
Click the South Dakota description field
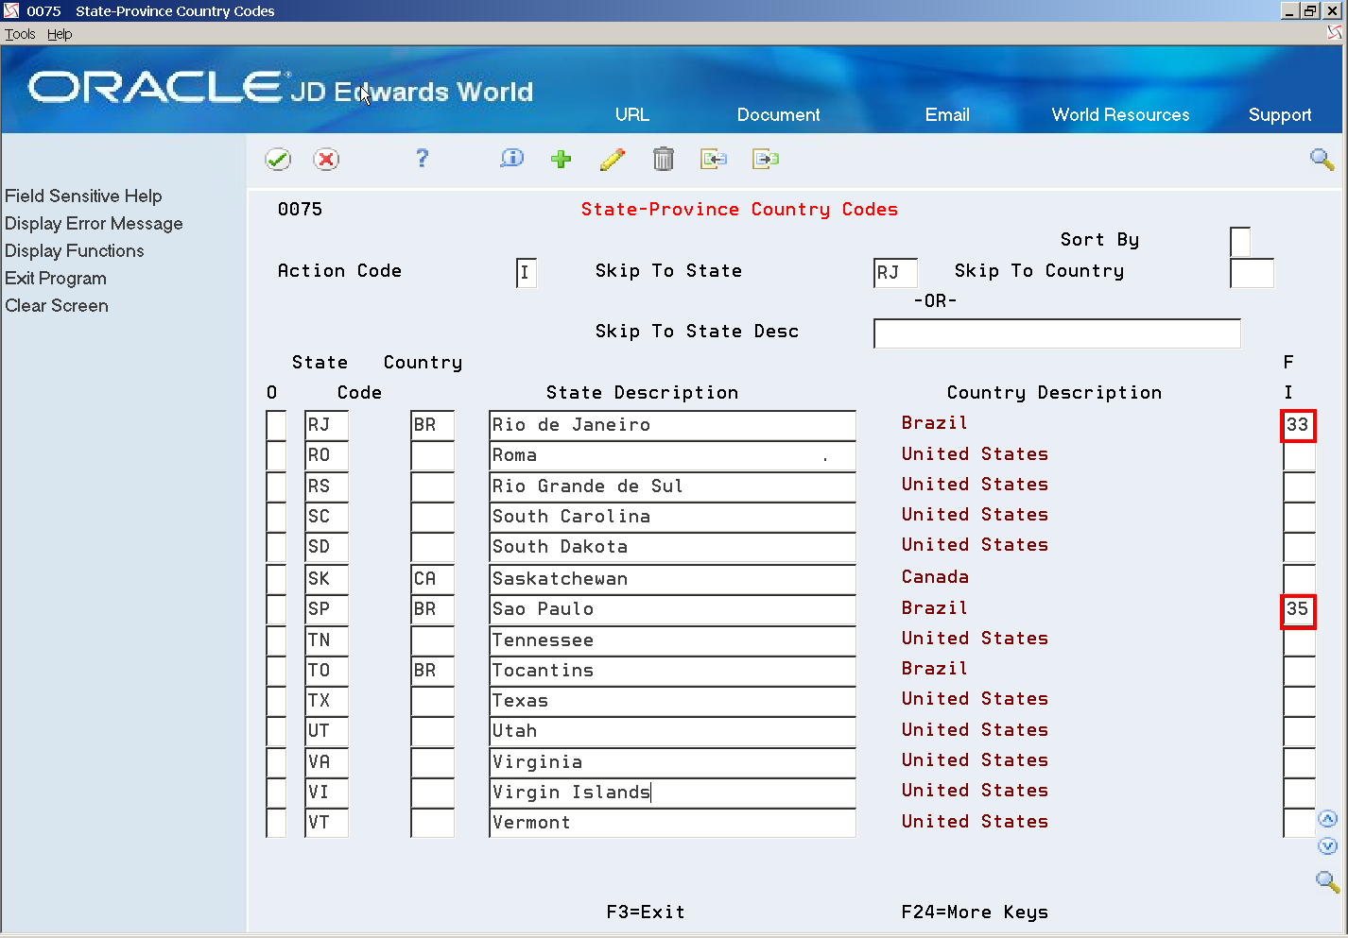pos(672,547)
